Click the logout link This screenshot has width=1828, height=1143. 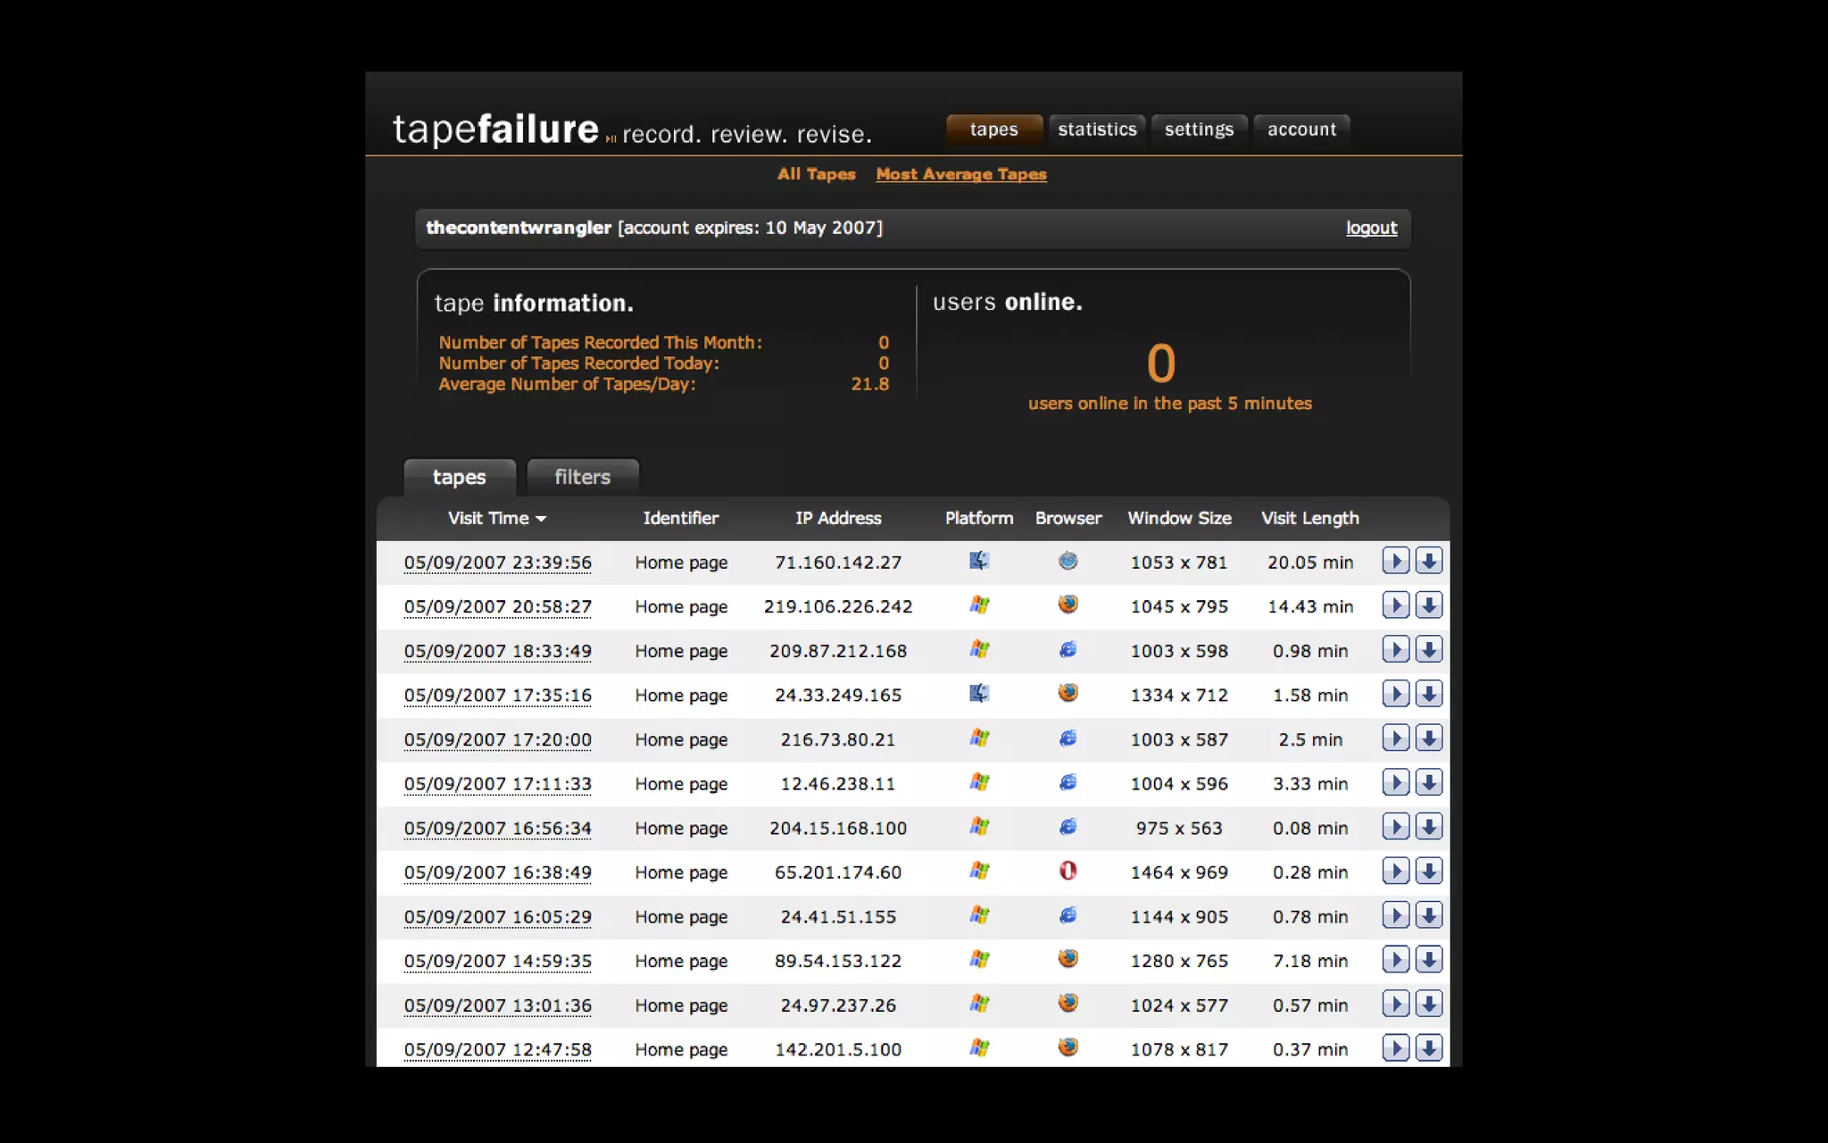(1371, 228)
